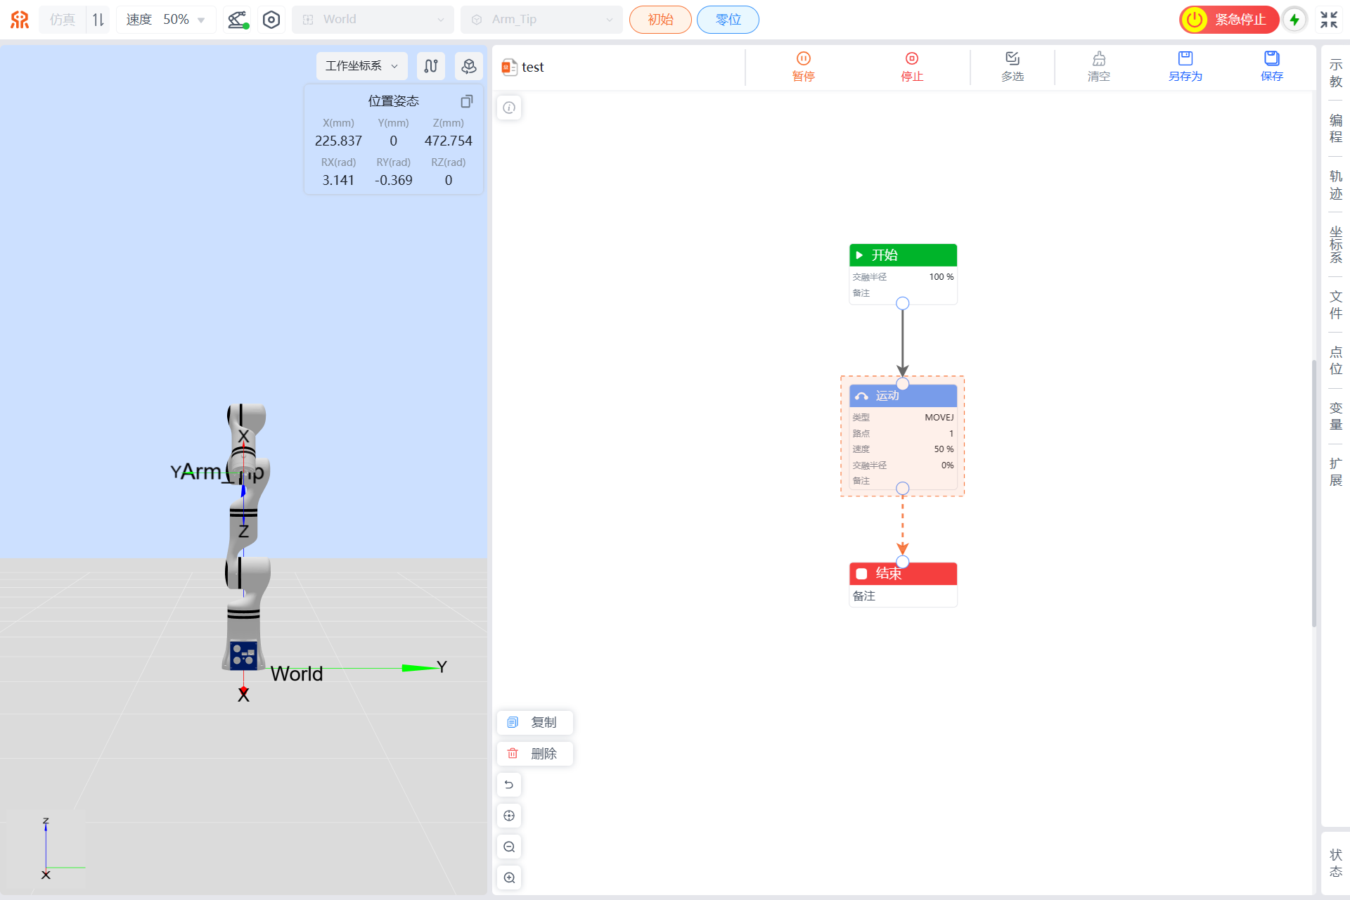Screen dimensions: 1350x900
Task: Click the save as (另存为) icon
Action: (1185, 59)
